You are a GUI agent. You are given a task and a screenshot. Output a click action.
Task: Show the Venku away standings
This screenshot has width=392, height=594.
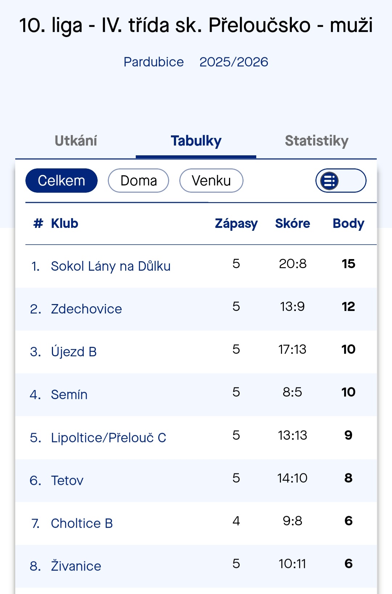click(211, 181)
